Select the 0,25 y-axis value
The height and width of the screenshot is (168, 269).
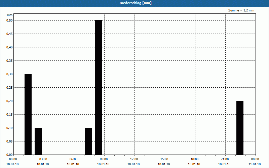pyautogui.click(x=9, y=88)
